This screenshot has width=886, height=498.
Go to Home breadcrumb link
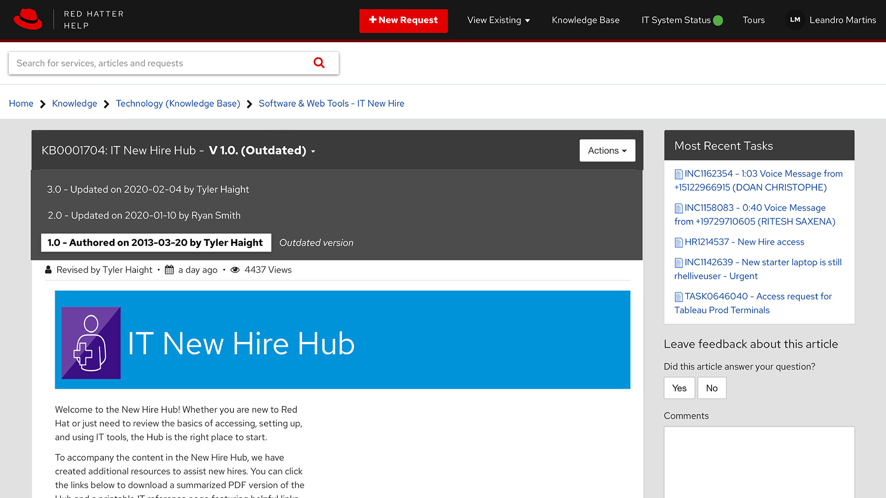pos(21,104)
